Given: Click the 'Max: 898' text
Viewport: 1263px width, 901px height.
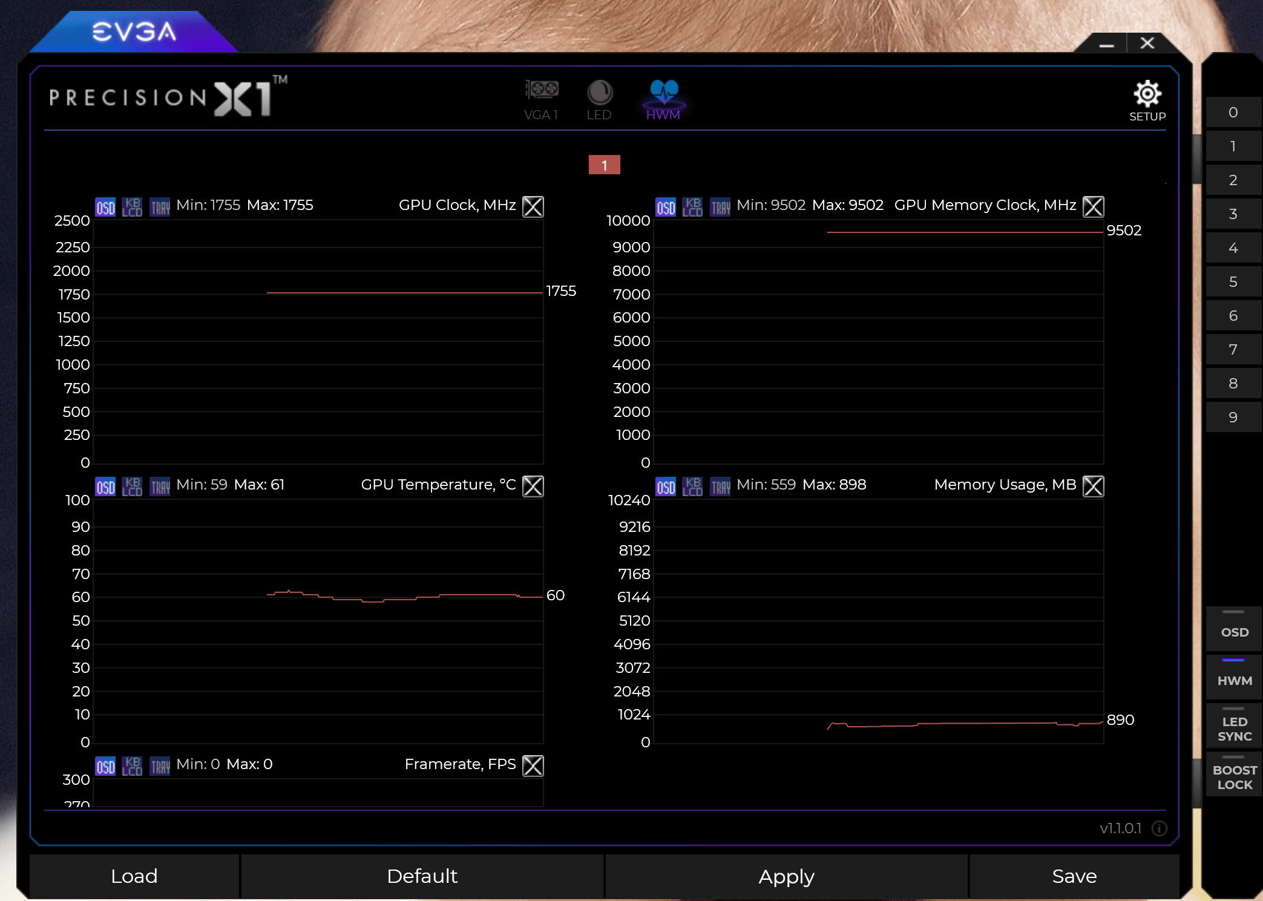Looking at the screenshot, I should [834, 485].
